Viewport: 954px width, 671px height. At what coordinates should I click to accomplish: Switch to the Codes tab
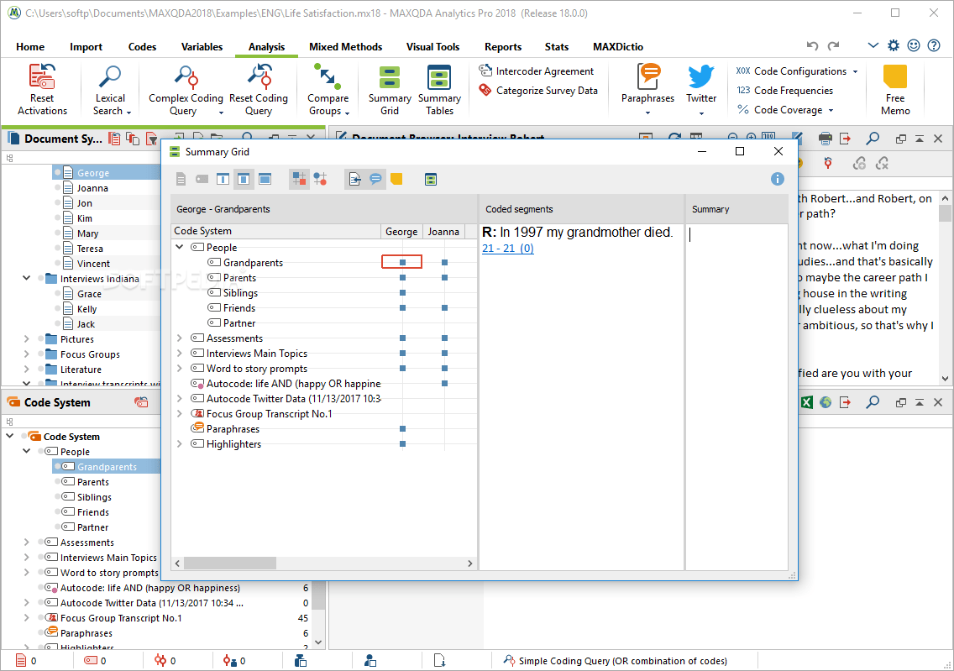[143, 47]
